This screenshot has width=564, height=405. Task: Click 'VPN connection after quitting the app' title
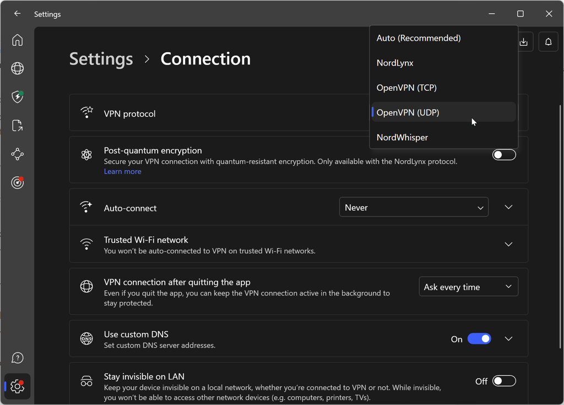pyautogui.click(x=177, y=282)
